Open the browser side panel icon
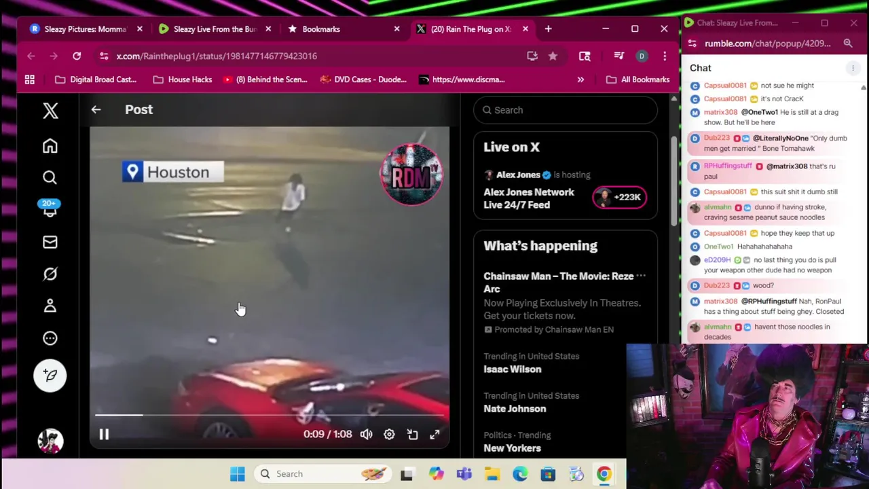 [x=585, y=56]
